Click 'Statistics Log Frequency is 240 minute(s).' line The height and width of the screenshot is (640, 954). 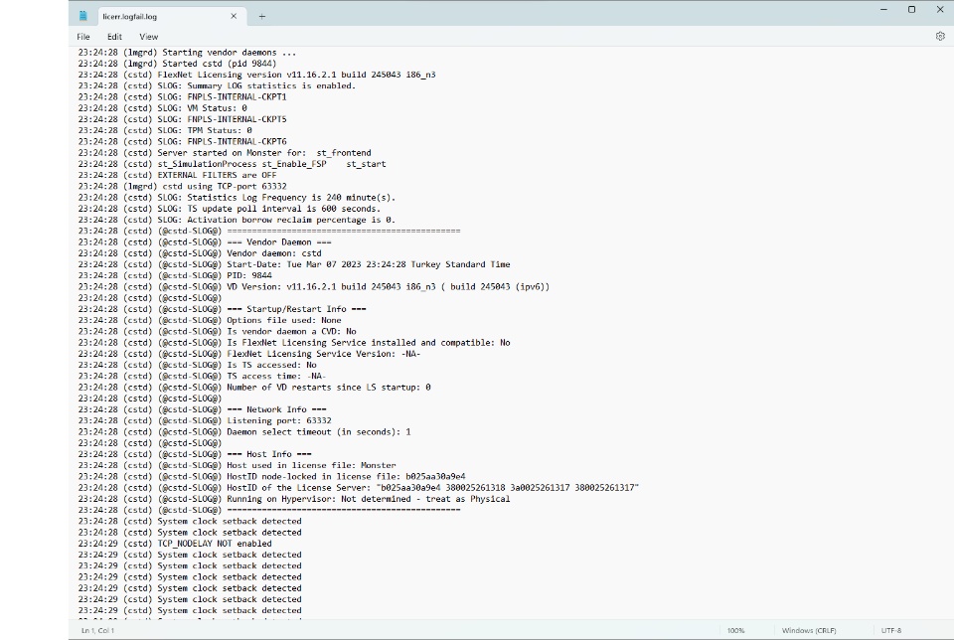(x=237, y=197)
